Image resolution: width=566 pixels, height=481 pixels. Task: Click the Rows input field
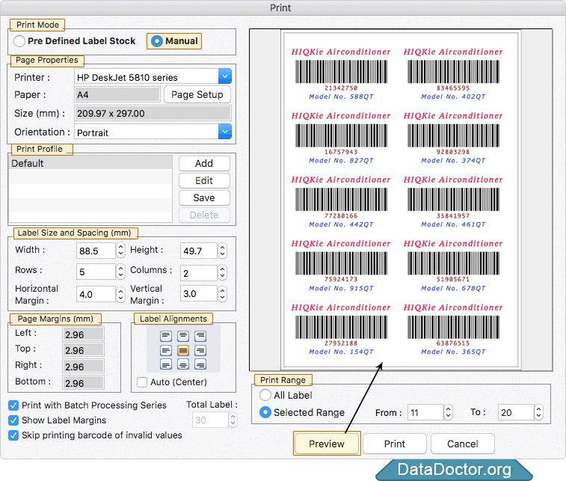pos(96,272)
